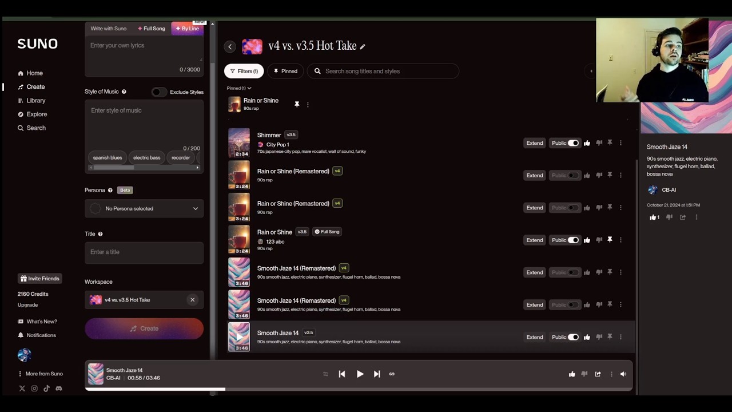Open the No Persona selected dropdown

click(x=144, y=209)
